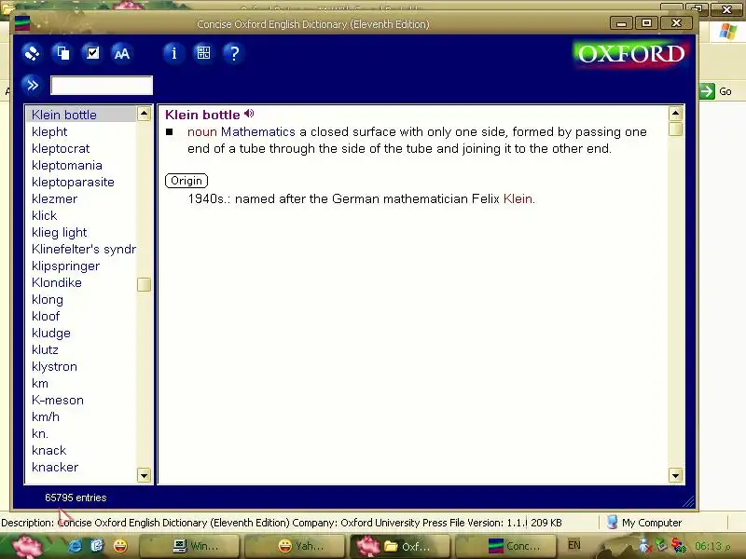The height and width of the screenshot is (559, 746).
Task: Open the Origin section button
Action: 186,181
